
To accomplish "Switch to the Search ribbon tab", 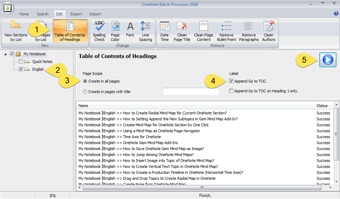I will click(42, 14).
